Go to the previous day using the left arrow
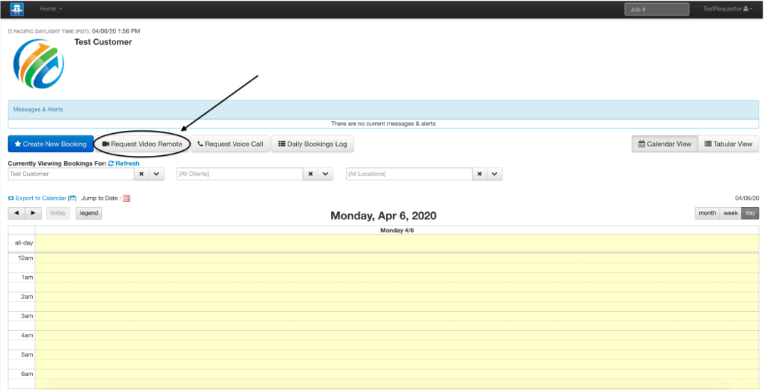Viewport: 764px width, 390px height. [17, 213]
